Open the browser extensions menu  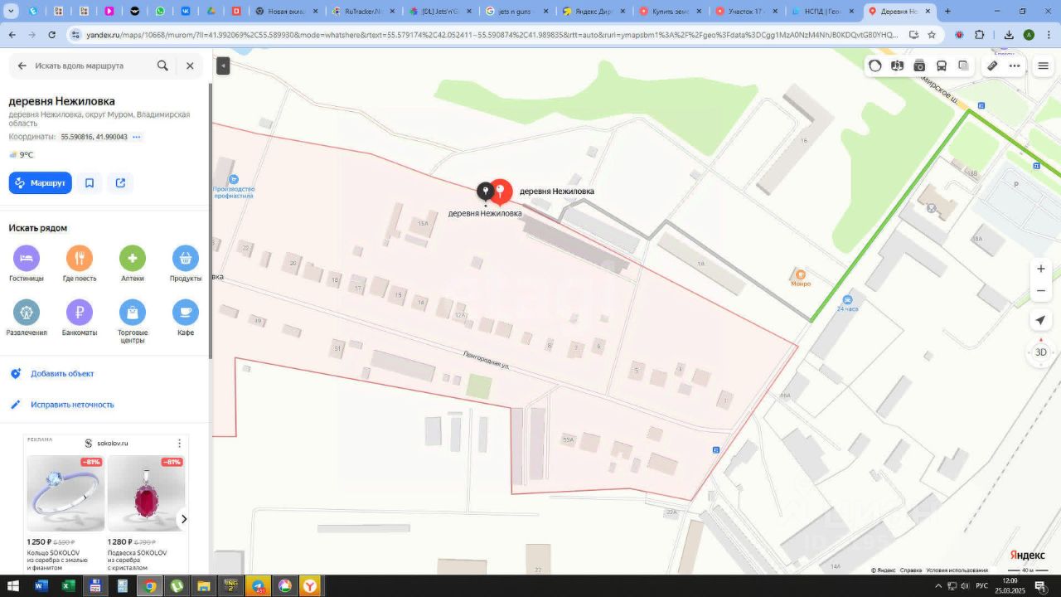[980, 35]
